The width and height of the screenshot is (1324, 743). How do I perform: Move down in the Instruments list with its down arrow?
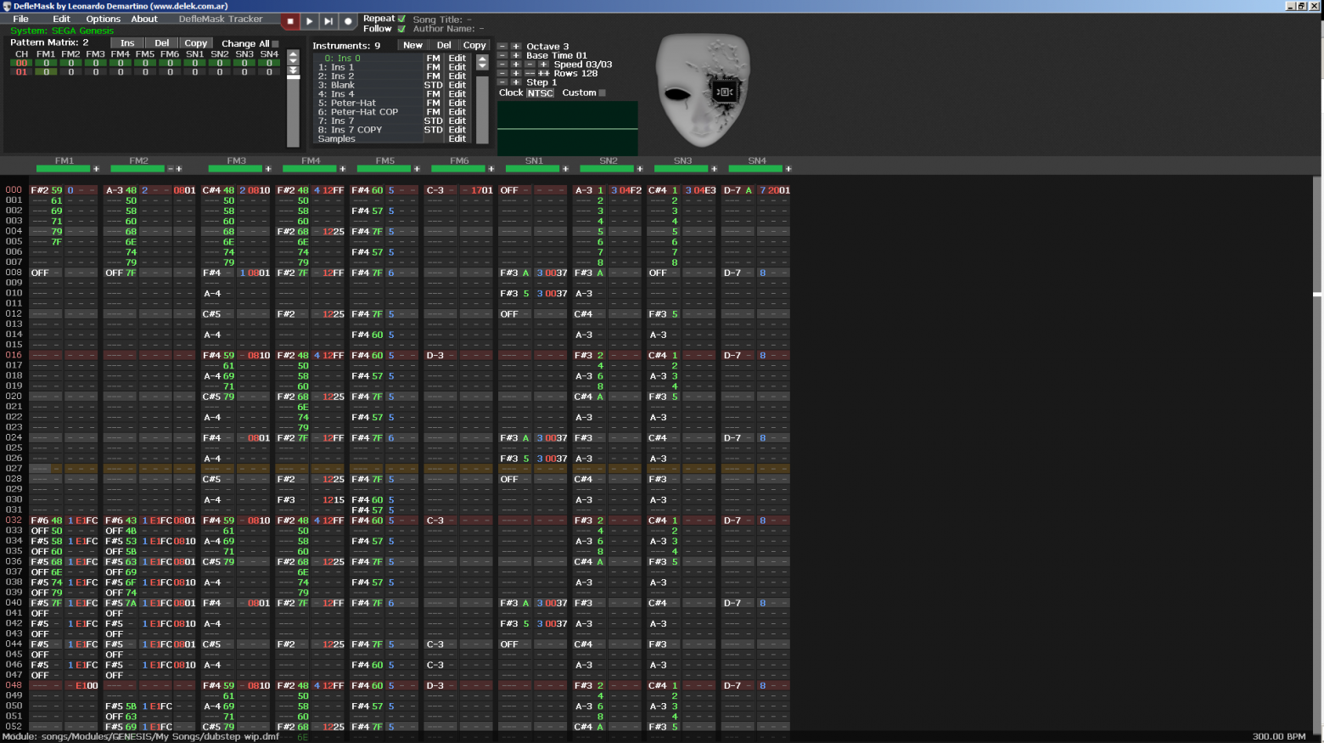(482, 65)
